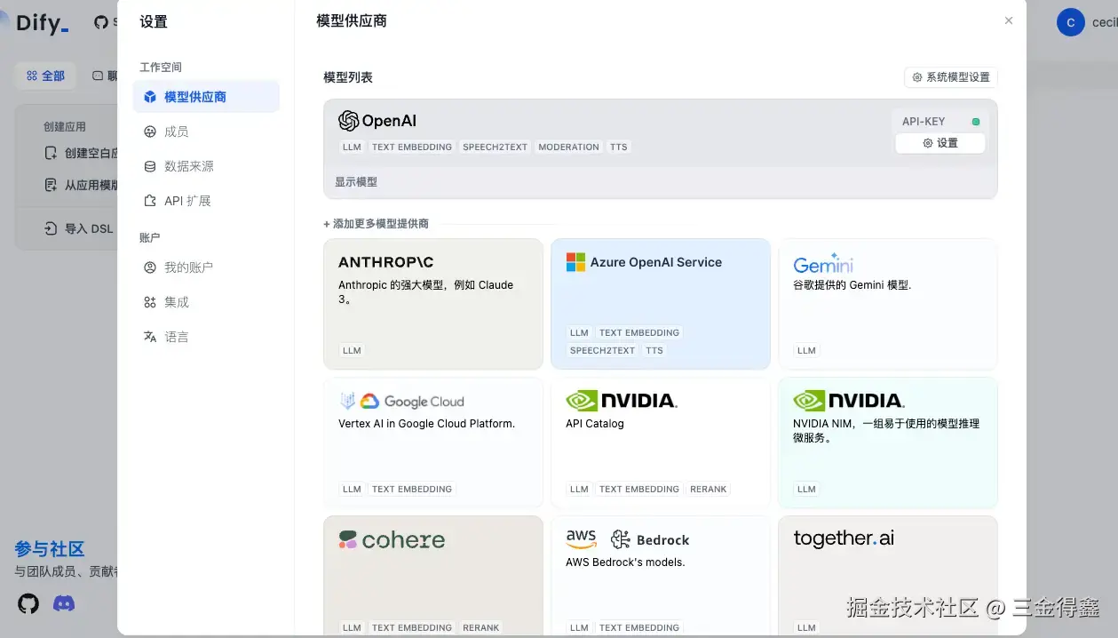Click the NVIDIA NIM logo
Screen dimensions: 1118x638
click(x=849, y=401)
